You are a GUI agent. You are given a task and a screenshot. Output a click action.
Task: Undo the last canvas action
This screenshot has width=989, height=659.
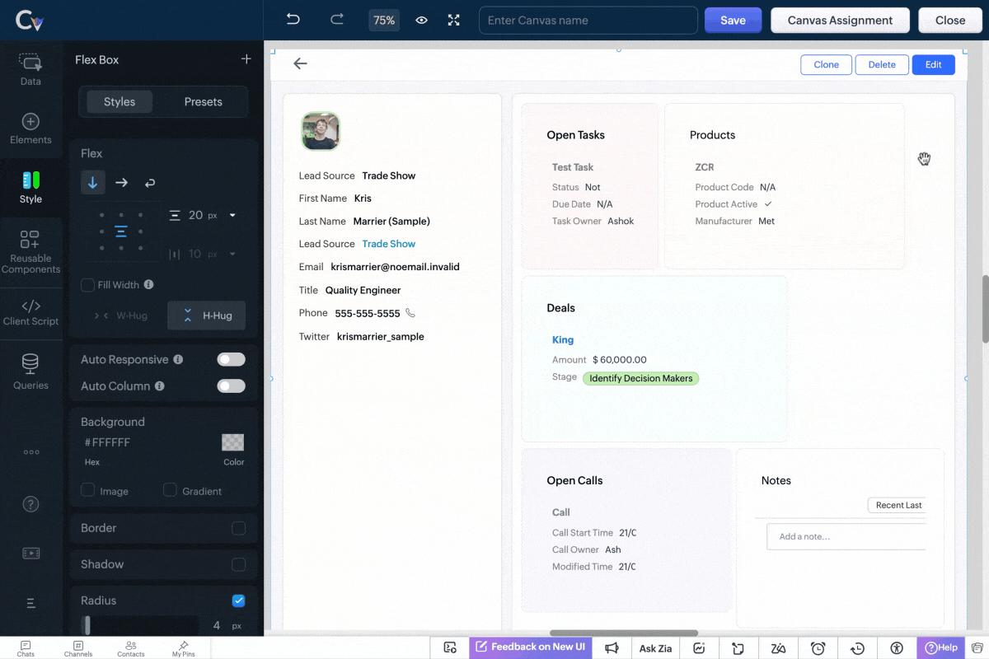293,20
